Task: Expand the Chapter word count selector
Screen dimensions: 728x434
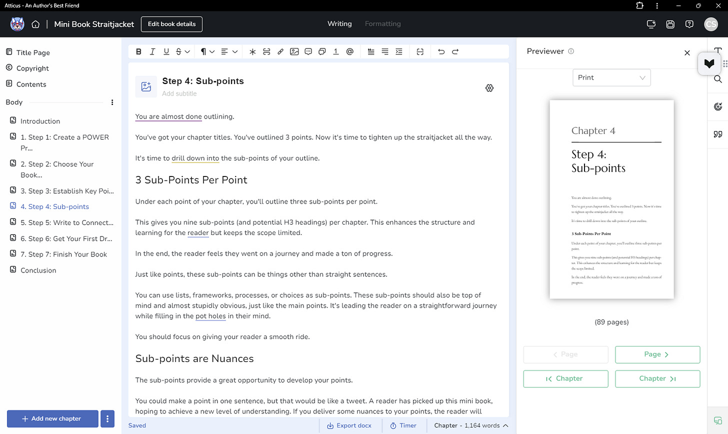Action: [471, 425]
